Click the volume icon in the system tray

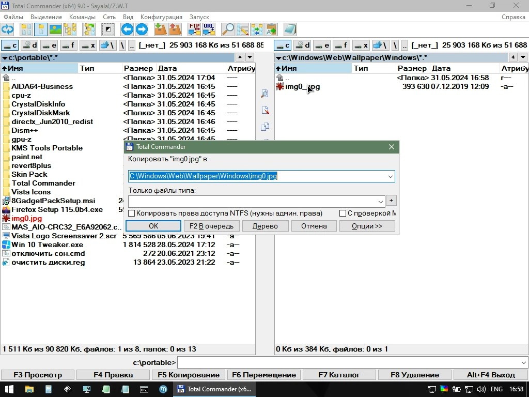click(481, 389)
